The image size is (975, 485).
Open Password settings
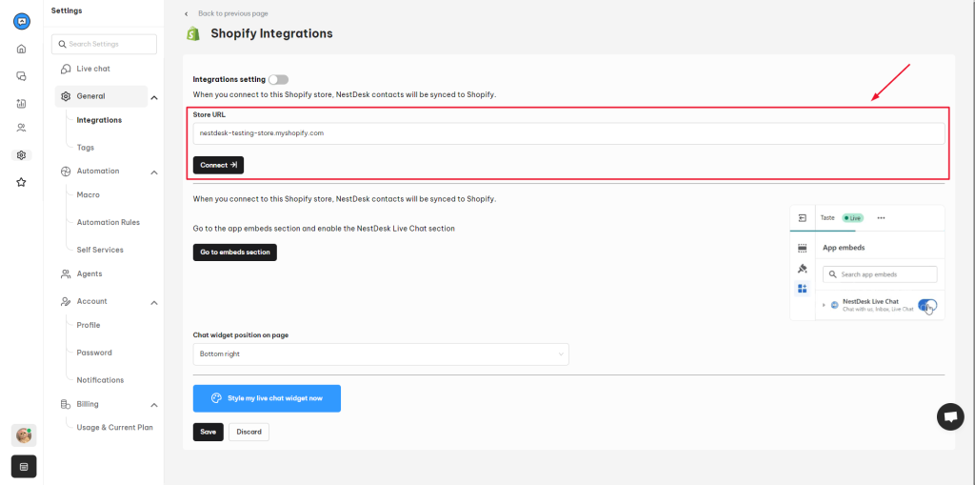[x=94, y=353]
